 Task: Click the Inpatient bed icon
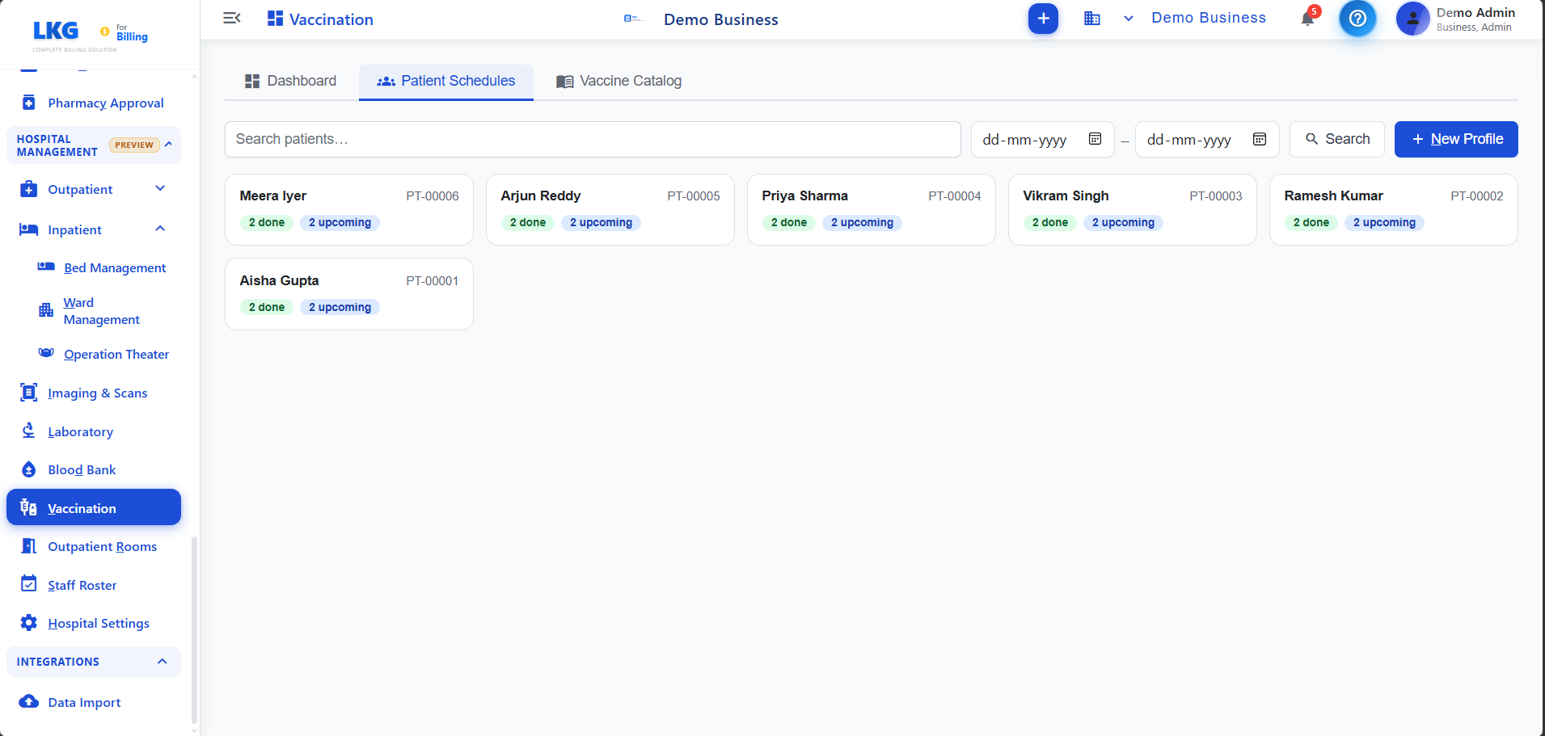29,229
